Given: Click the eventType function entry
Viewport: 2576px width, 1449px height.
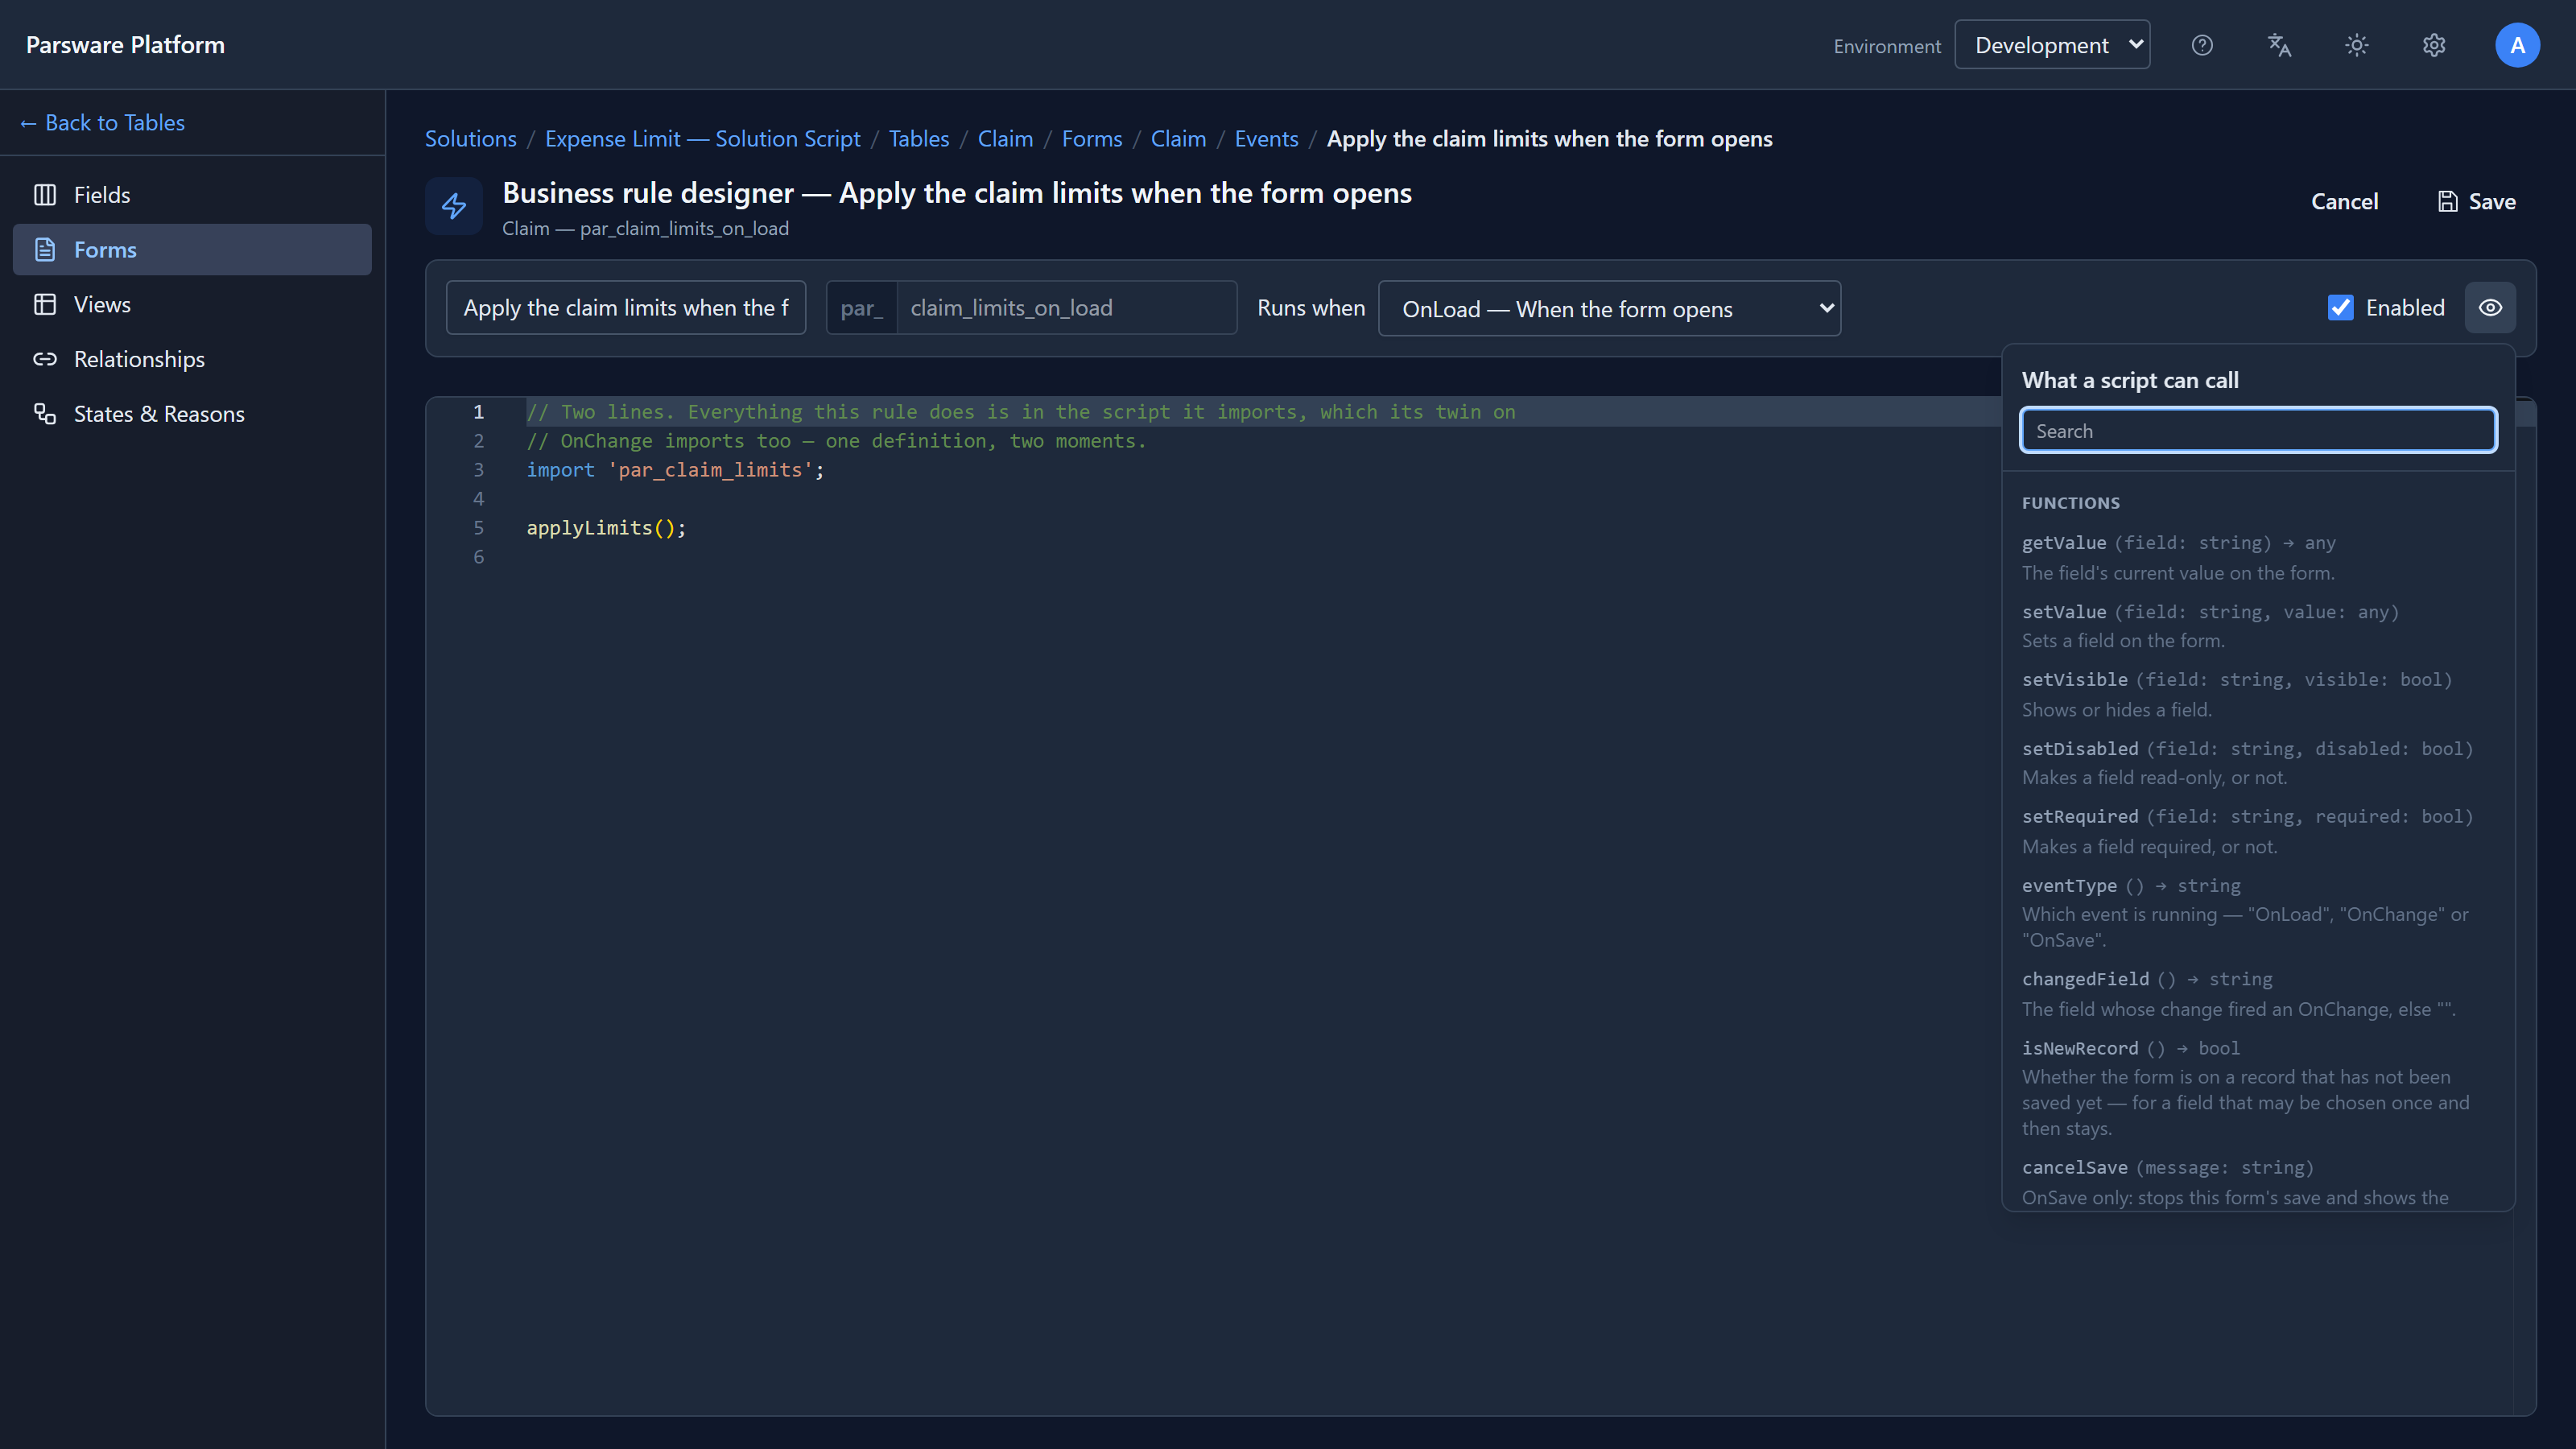Looking at the screenshot, I should coord(2257,912).
